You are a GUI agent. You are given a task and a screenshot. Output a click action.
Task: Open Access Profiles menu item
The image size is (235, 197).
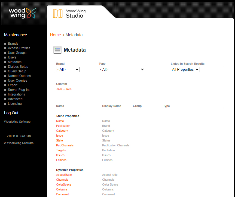pos(19,48)
